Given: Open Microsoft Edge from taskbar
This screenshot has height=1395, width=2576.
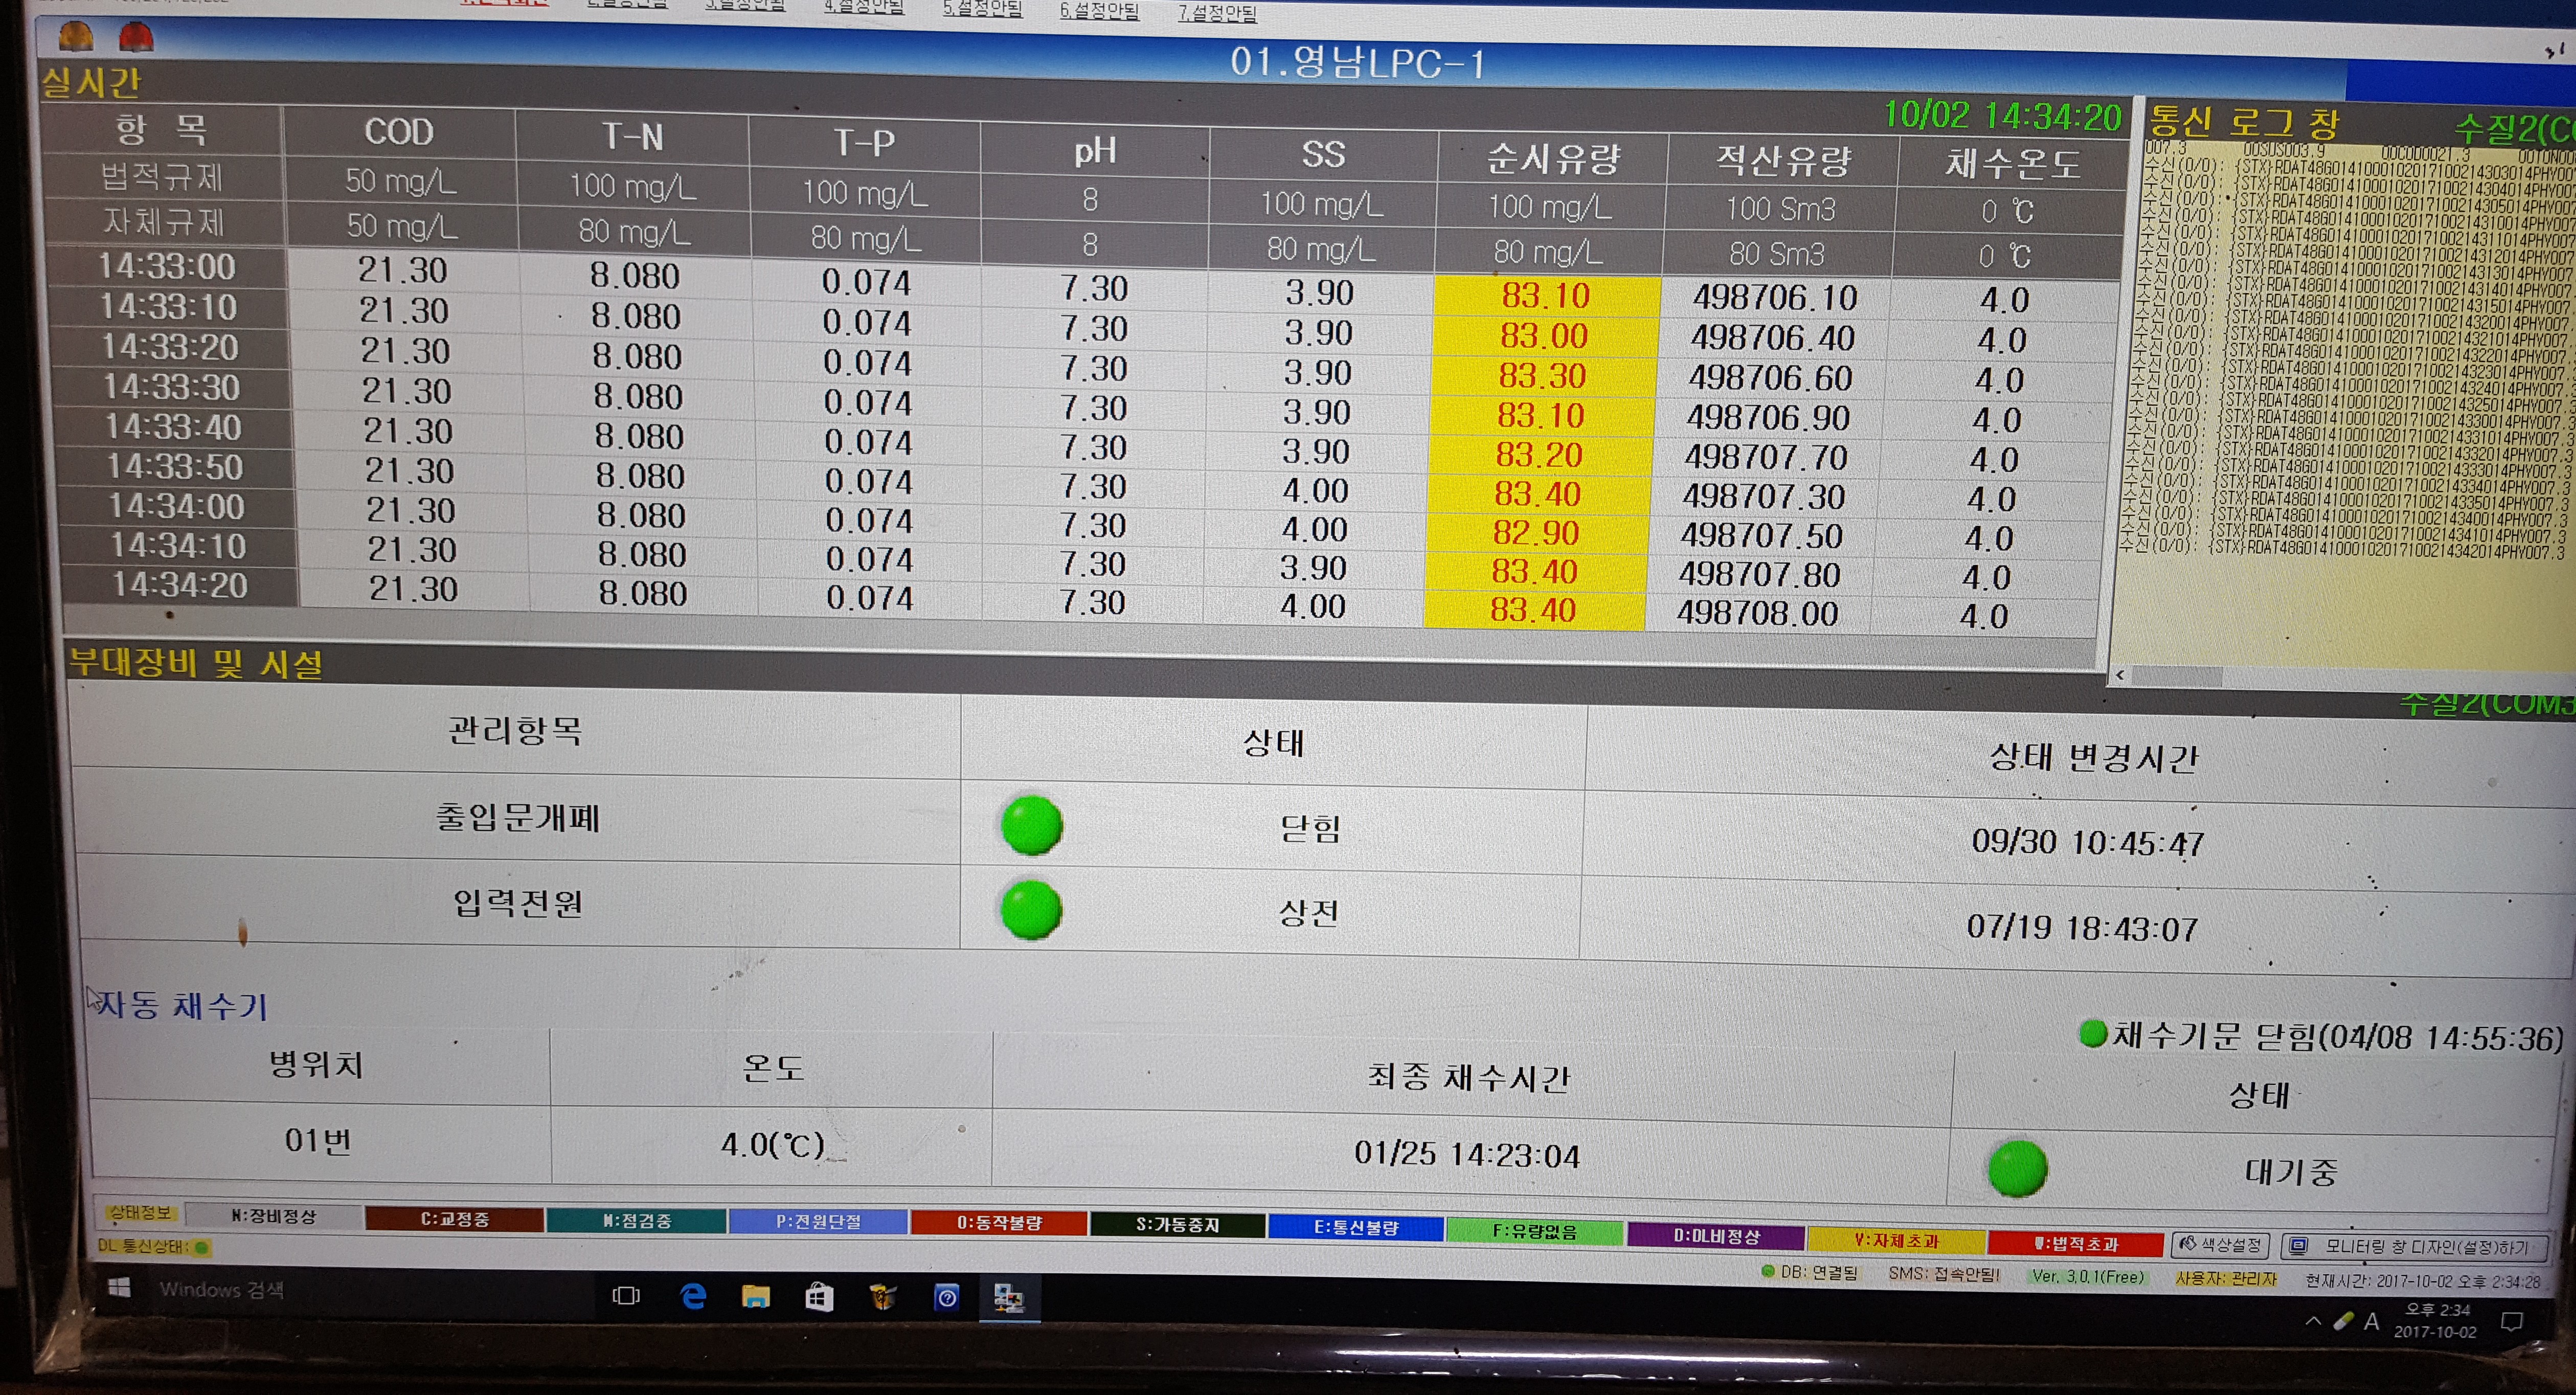Looking at the screenshot, I should (692, 1297).
